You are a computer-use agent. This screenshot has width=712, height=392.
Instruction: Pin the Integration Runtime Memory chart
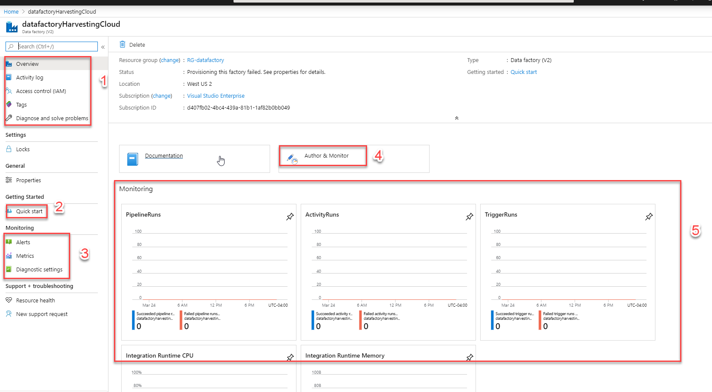click(x=469, y=358)
